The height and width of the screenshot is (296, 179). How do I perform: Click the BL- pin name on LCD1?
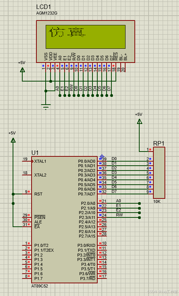click(x=121, y=57)
